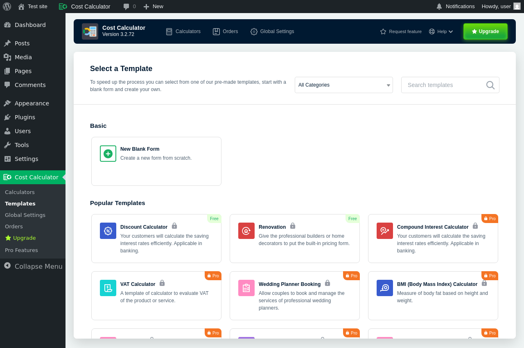Screen dimensions: 524x348
Task: Open Media in the sidebar menu
Action: click(33, 57)
